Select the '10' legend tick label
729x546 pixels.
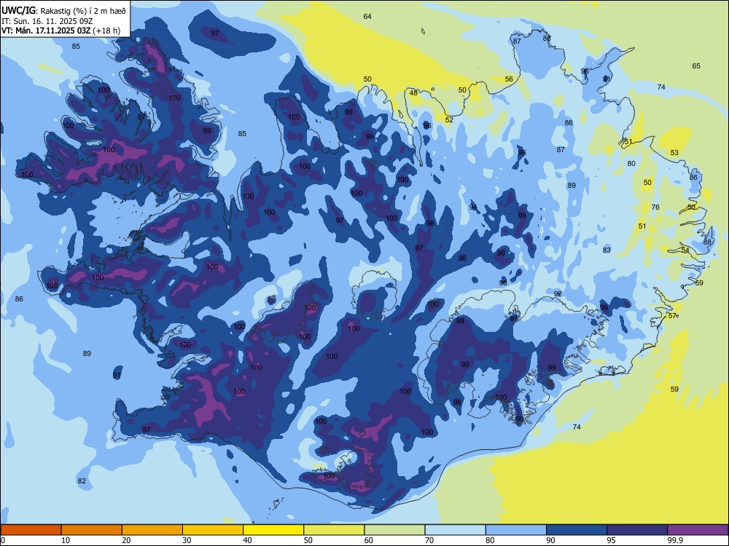tap(66, 540)
